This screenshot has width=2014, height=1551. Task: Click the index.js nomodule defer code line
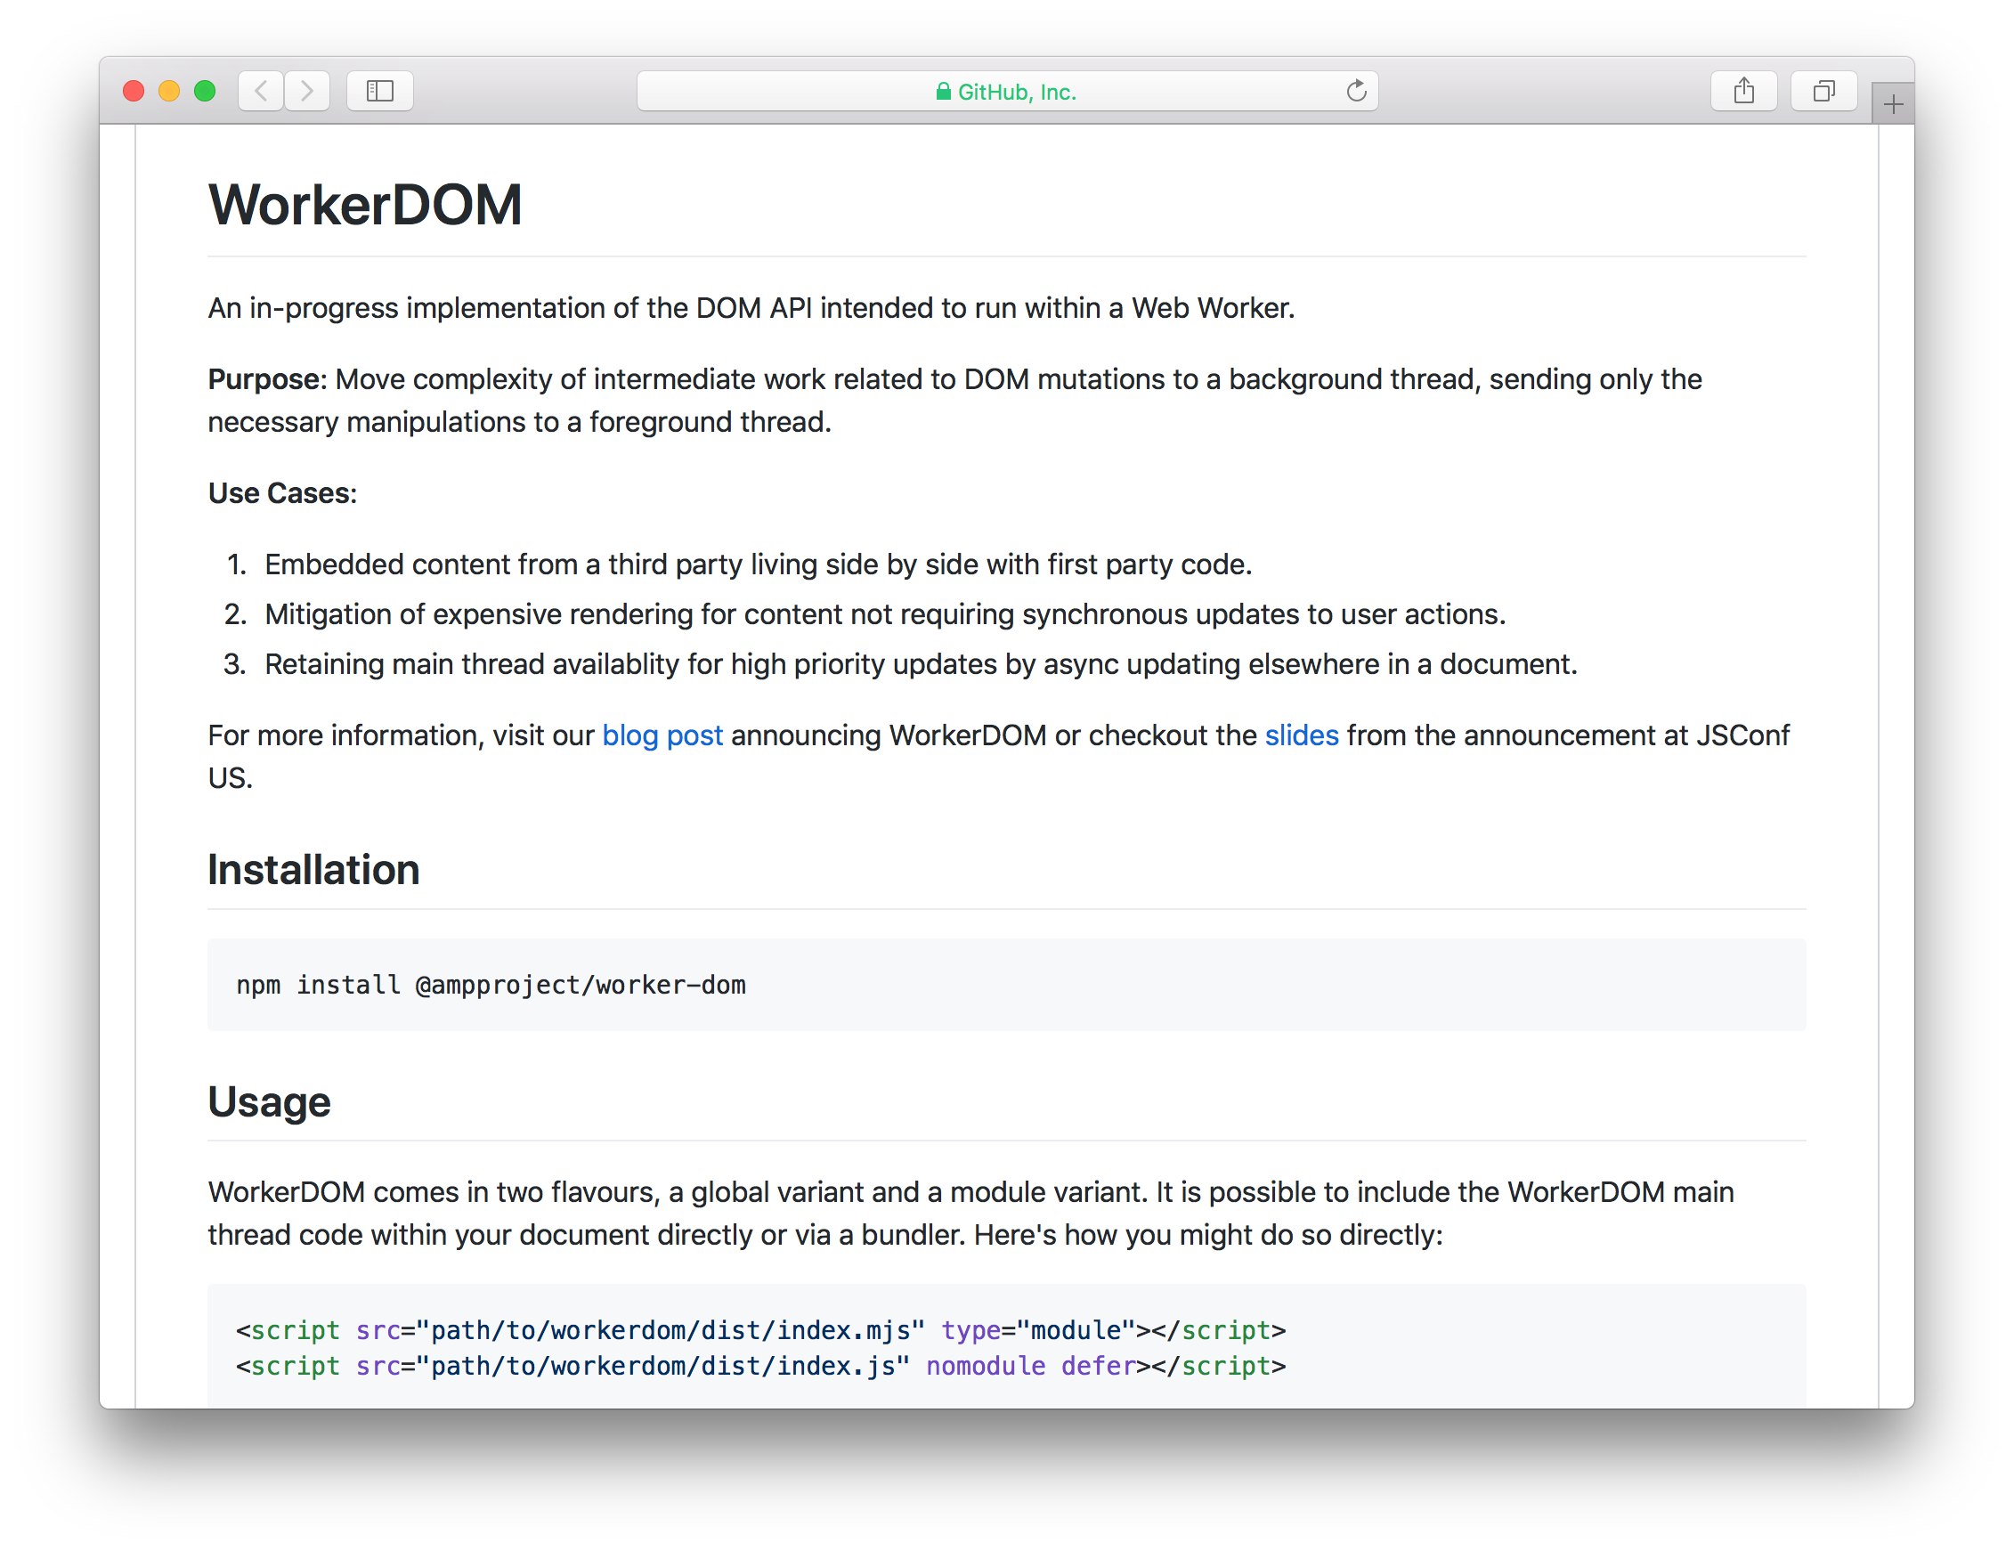[x=760, y=1366]
